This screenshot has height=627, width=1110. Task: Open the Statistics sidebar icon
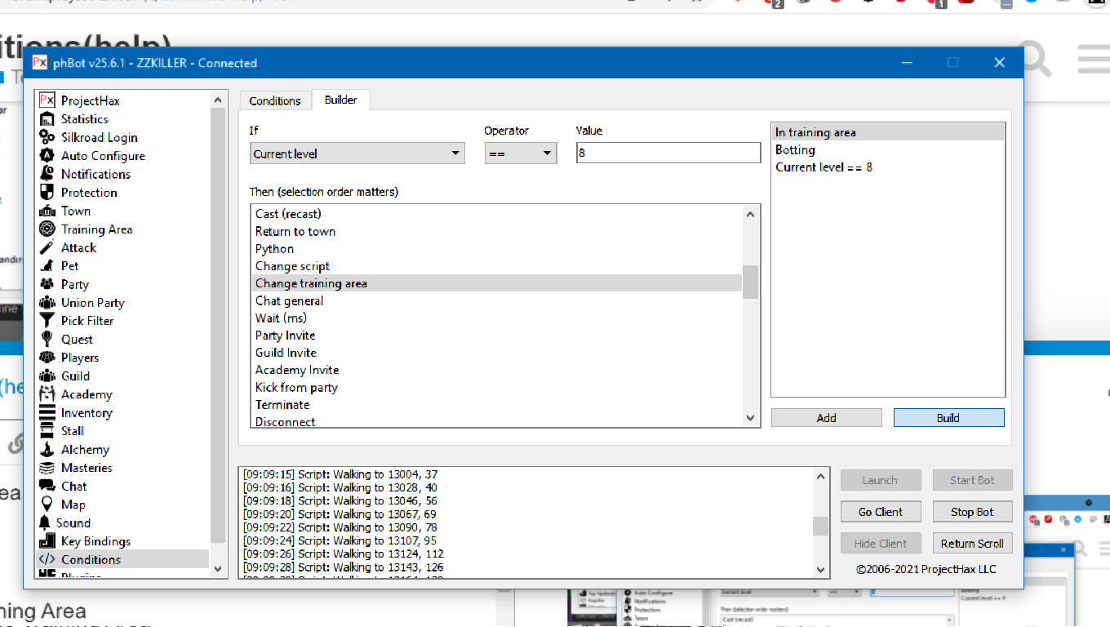47,119
